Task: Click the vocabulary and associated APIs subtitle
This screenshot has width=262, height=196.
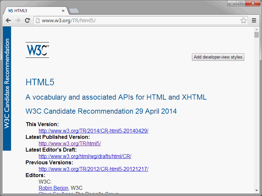Action: (x=116, y=97)
